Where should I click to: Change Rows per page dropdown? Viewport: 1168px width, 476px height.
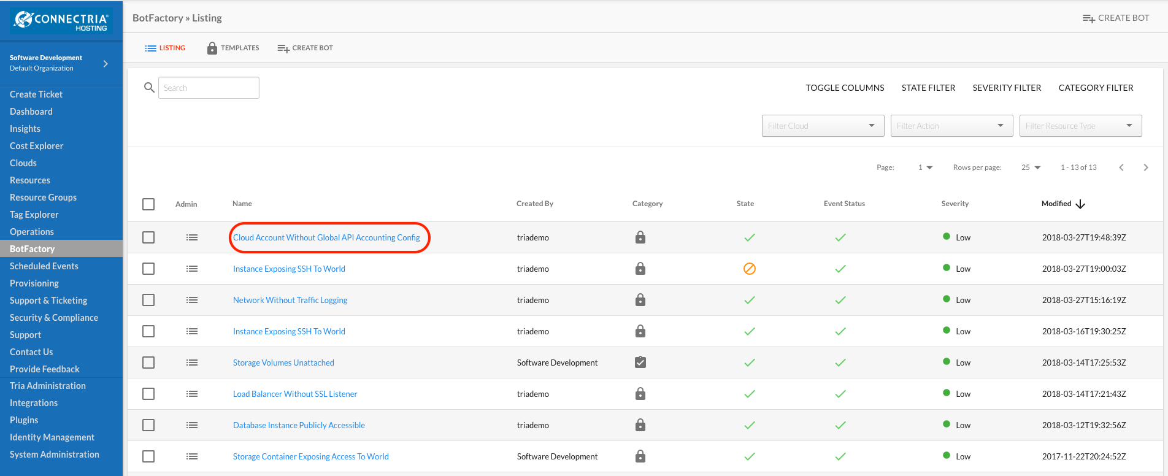pyautogui.click(x=1031, y=167)
